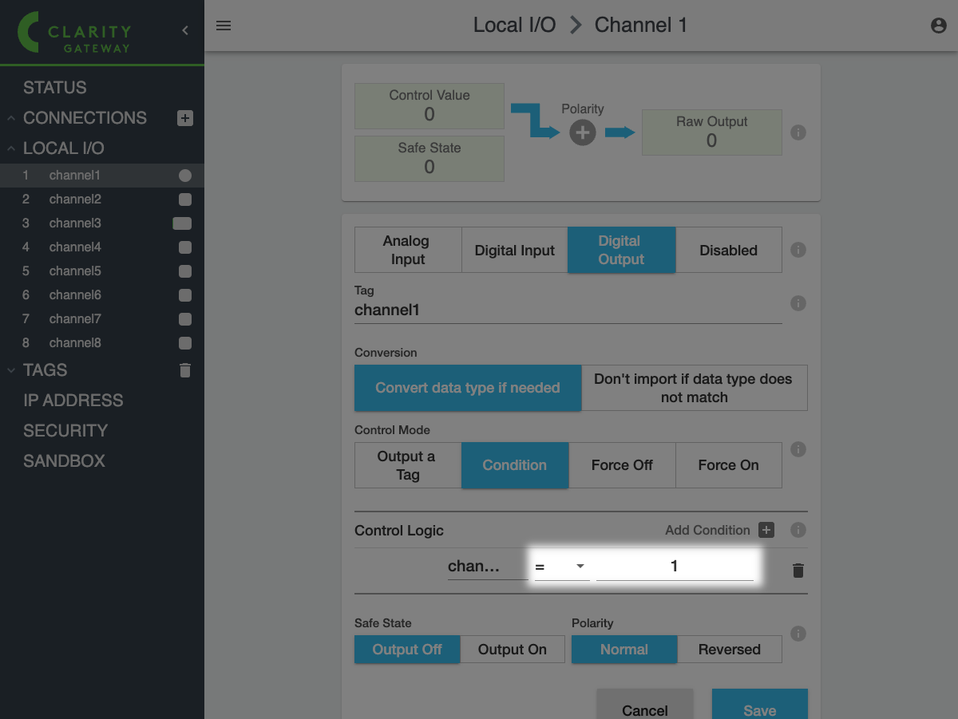The image size is (958, 719).
Task: Click the condition value input field
Action: [x=674, y=567]
